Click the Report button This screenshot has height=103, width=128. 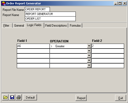tap(81, 98)
